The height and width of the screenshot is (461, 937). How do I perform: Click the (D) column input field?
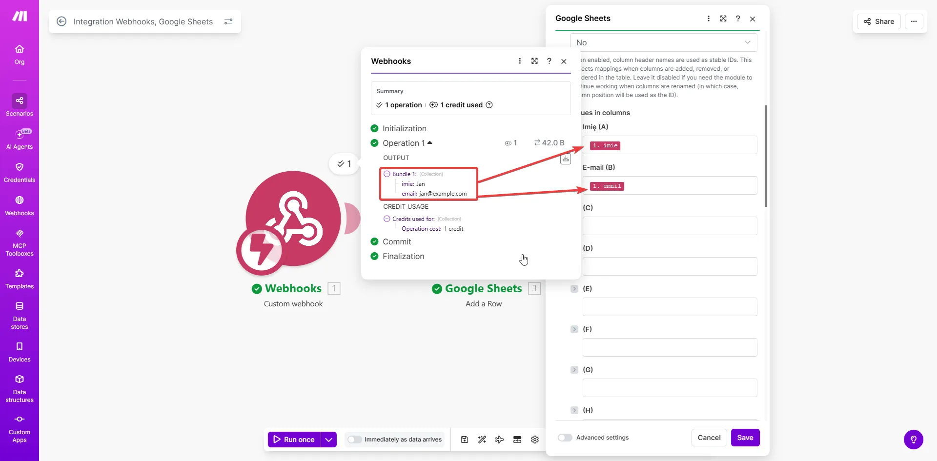point(670,266)
